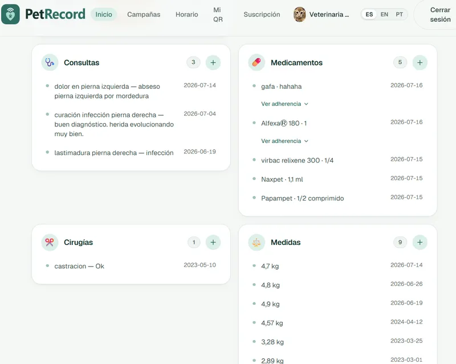
Task: Expand Ver adherencia under gafa medication
Action: (x=284, y=104)
